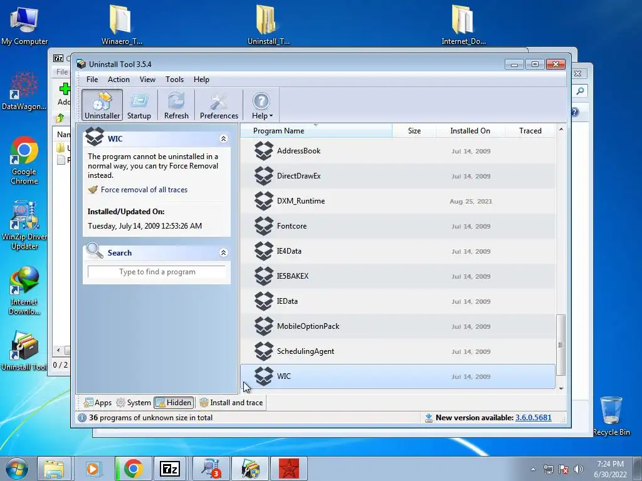Open the Help toolbar dropdown
The image size is (642, 481).
(262, 105)
